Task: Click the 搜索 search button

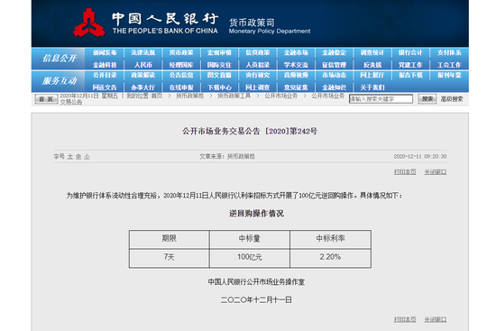Action: 427,99
